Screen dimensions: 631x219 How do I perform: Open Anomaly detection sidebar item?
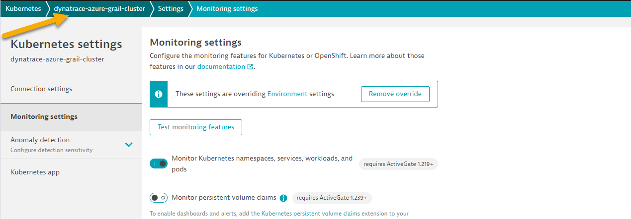click(x=40, y=140)
